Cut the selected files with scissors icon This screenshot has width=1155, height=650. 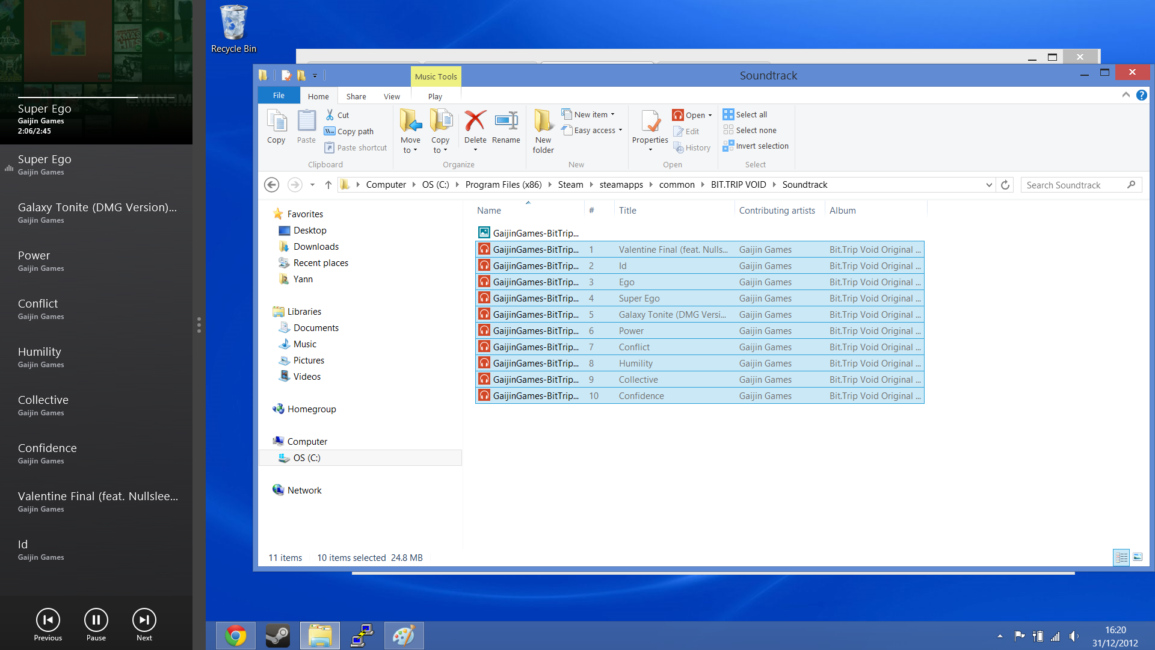[x=337, y=115]
